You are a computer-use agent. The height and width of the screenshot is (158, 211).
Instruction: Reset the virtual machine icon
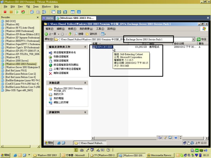(23, 12)
